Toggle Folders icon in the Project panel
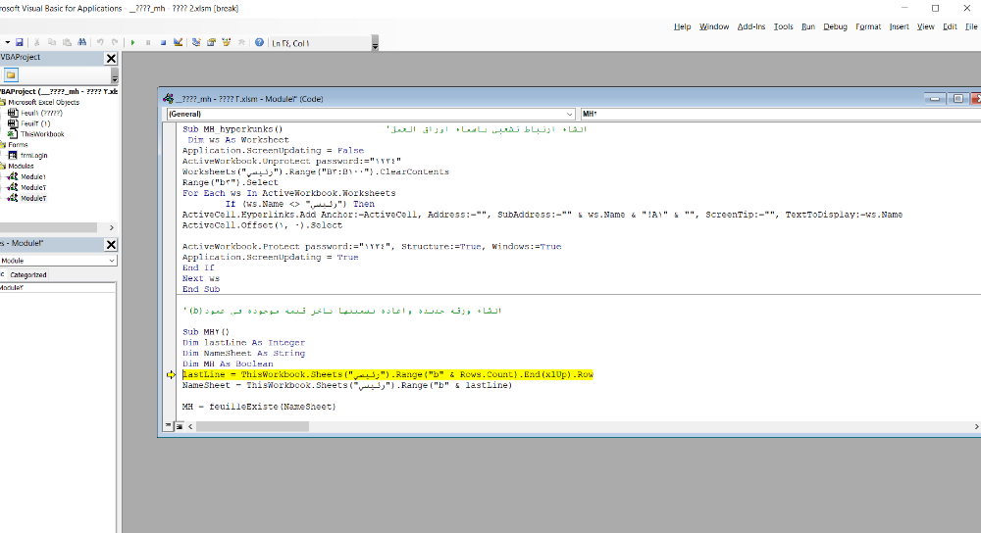The width and height of the screenshot is (981, 533). click(x=11, y=75)
